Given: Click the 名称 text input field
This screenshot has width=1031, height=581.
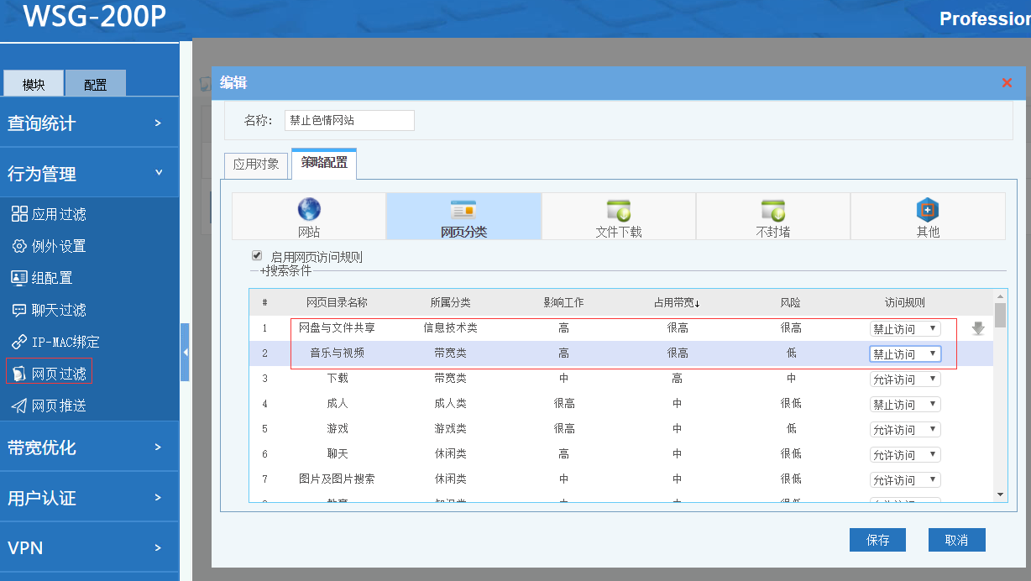Looking at the screenshot, I should coord(349,121).
